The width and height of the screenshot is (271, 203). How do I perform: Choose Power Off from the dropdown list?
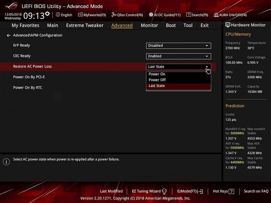178,80
